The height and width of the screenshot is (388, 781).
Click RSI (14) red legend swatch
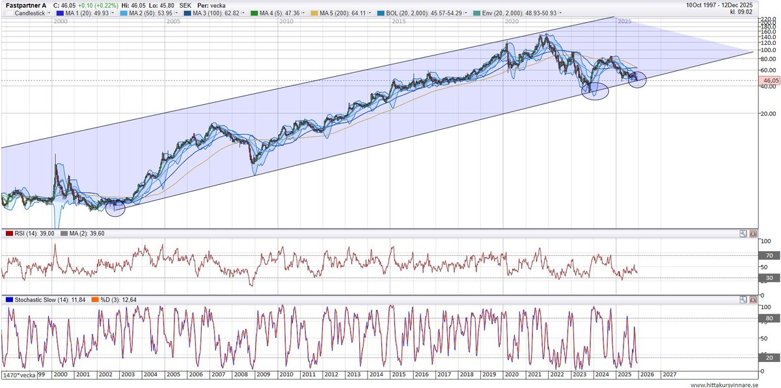[8, 233]
